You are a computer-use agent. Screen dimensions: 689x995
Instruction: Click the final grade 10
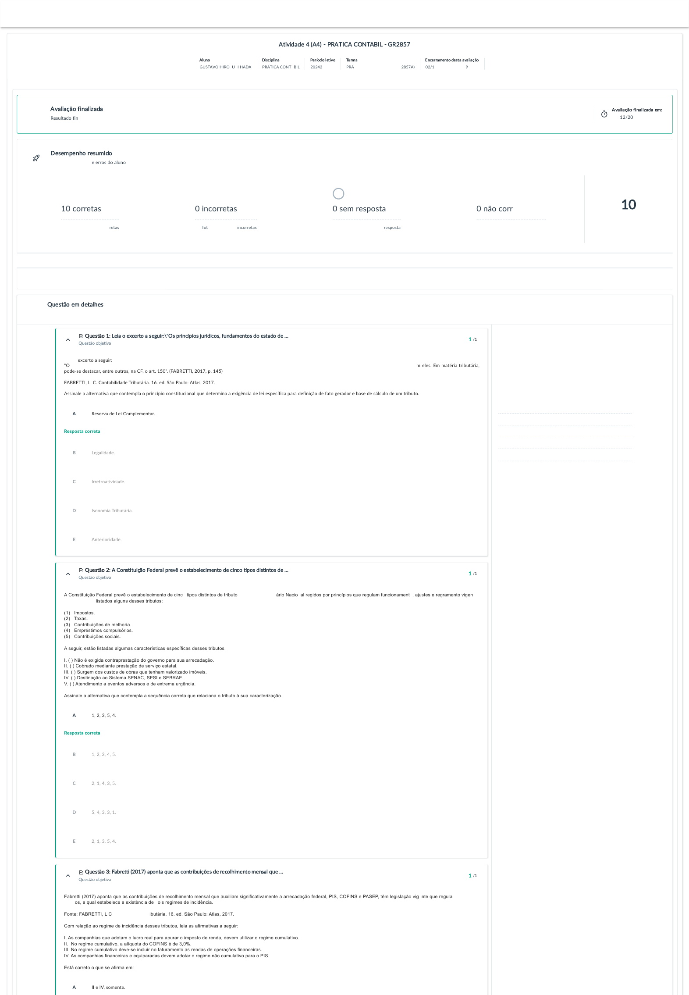pyautogui.click(x=629, y=204)
